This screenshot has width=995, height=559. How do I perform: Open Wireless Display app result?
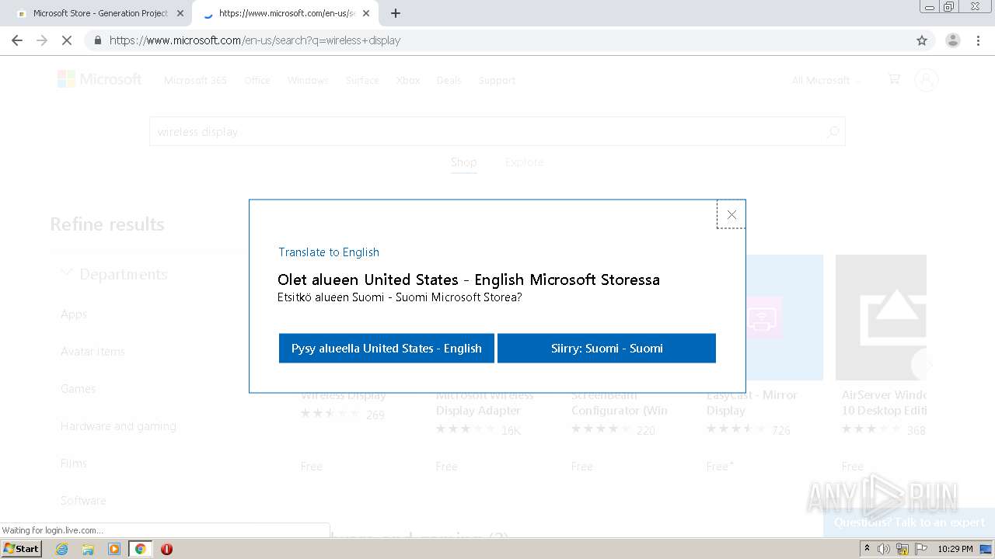tap(344, 395)
